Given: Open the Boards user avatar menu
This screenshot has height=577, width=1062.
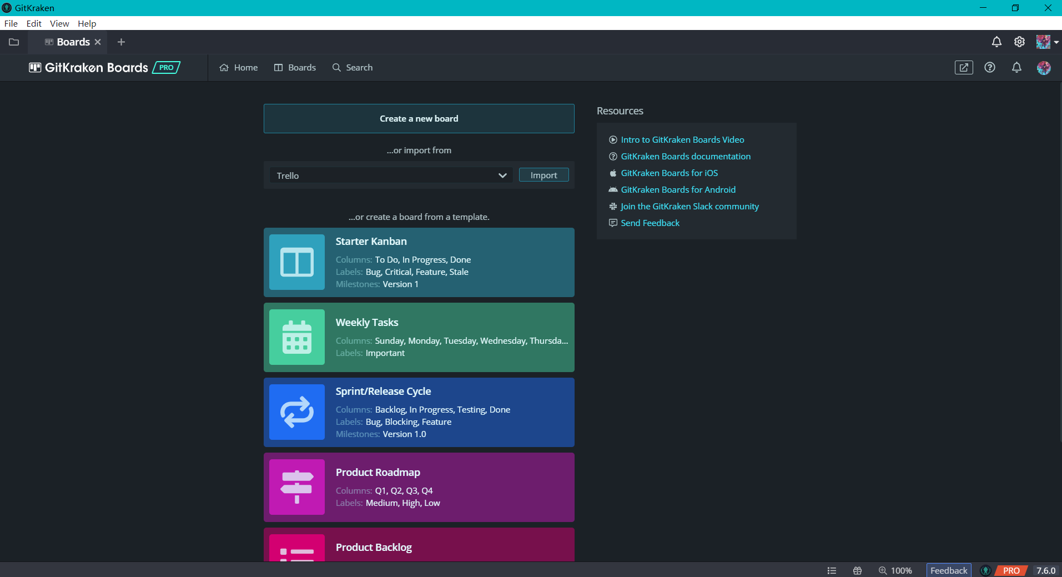Looking at the screenshot, I should click(x=1044, y=68).
